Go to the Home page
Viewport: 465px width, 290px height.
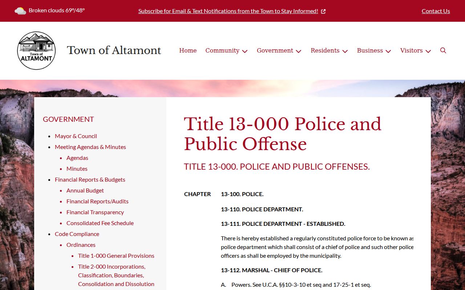coord(188,50)
